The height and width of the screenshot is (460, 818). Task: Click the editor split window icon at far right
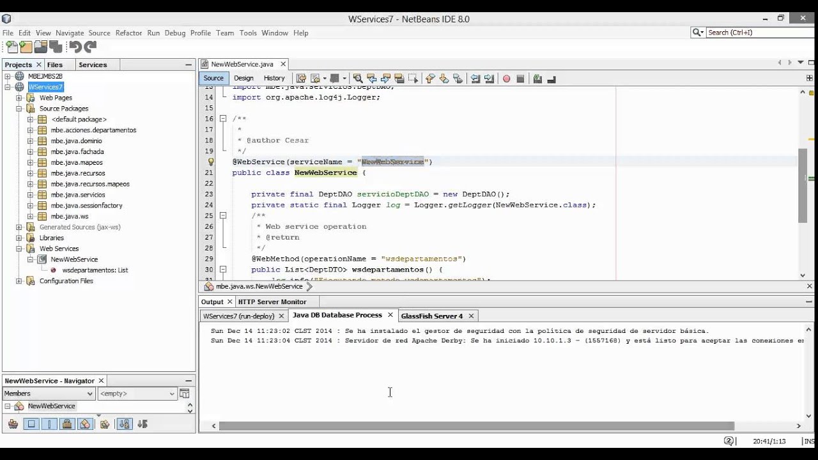[x=810, y=78]
